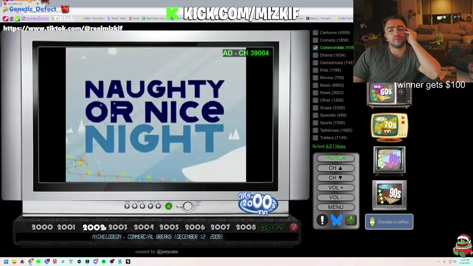This screenshot has width=473, height=266.
Task: Go down a channel with CH ▼
Action: pos(336,178)
